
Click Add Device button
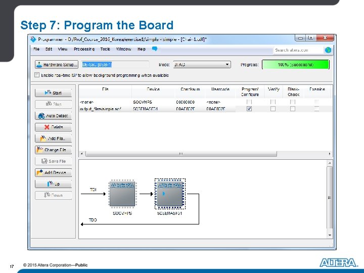(53, 172)
